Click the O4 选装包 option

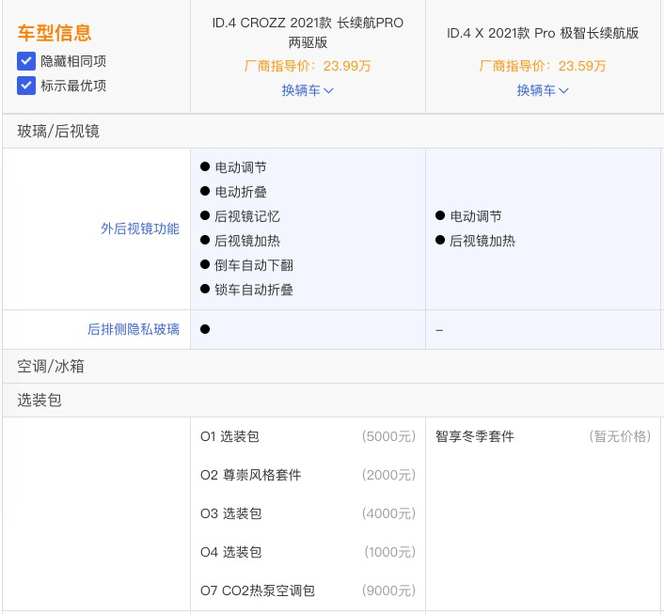[x=230, y=552]
